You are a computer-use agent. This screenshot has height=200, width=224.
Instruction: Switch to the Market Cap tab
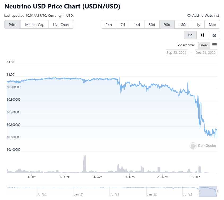(x=35, y=25)
